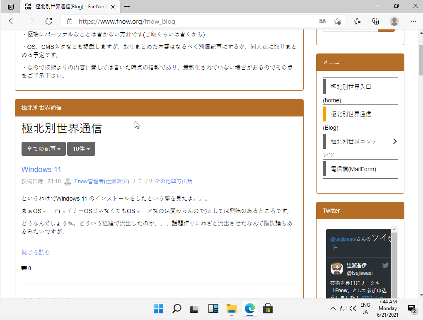
Task: Expand the 10件 count dropdown
Action: pos(81,149)
